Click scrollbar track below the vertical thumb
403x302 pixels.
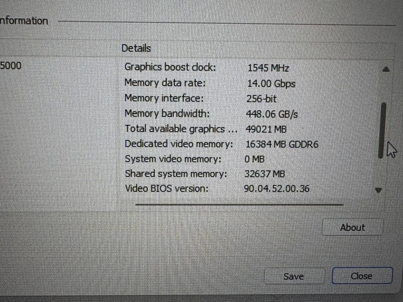coord(381,174)
